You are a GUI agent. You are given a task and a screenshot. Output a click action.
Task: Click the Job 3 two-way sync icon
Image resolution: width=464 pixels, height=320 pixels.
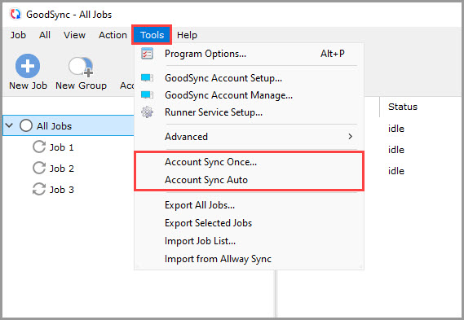coord(39,190)
